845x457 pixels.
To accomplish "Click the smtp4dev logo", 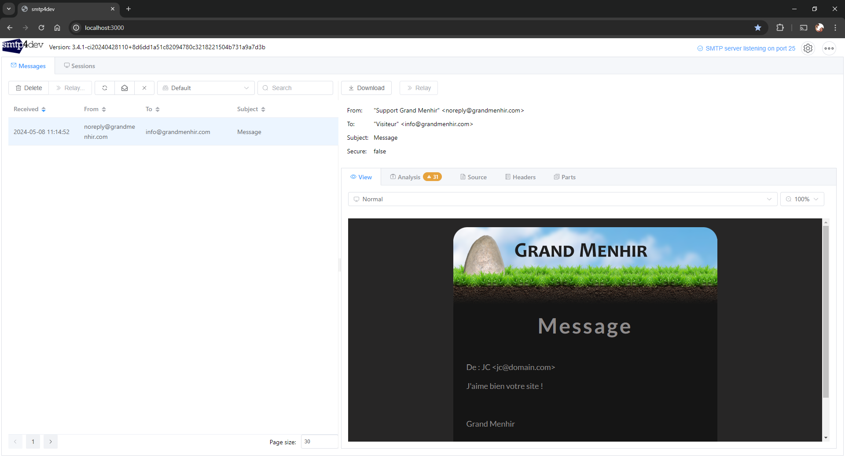I will coord(23,46).
